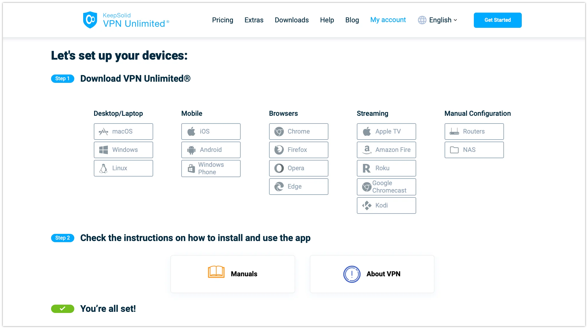This screenshot has height=329, width=588.
Task: Select Apple TV setup
Action: tap(386, 132)
